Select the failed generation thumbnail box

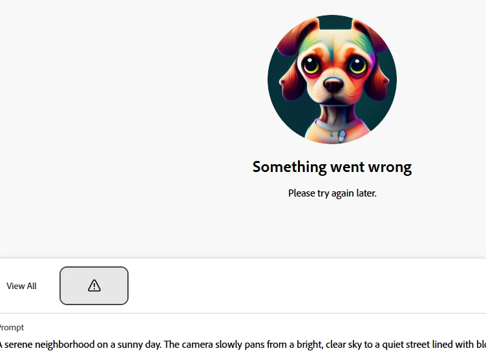[94, 286]
